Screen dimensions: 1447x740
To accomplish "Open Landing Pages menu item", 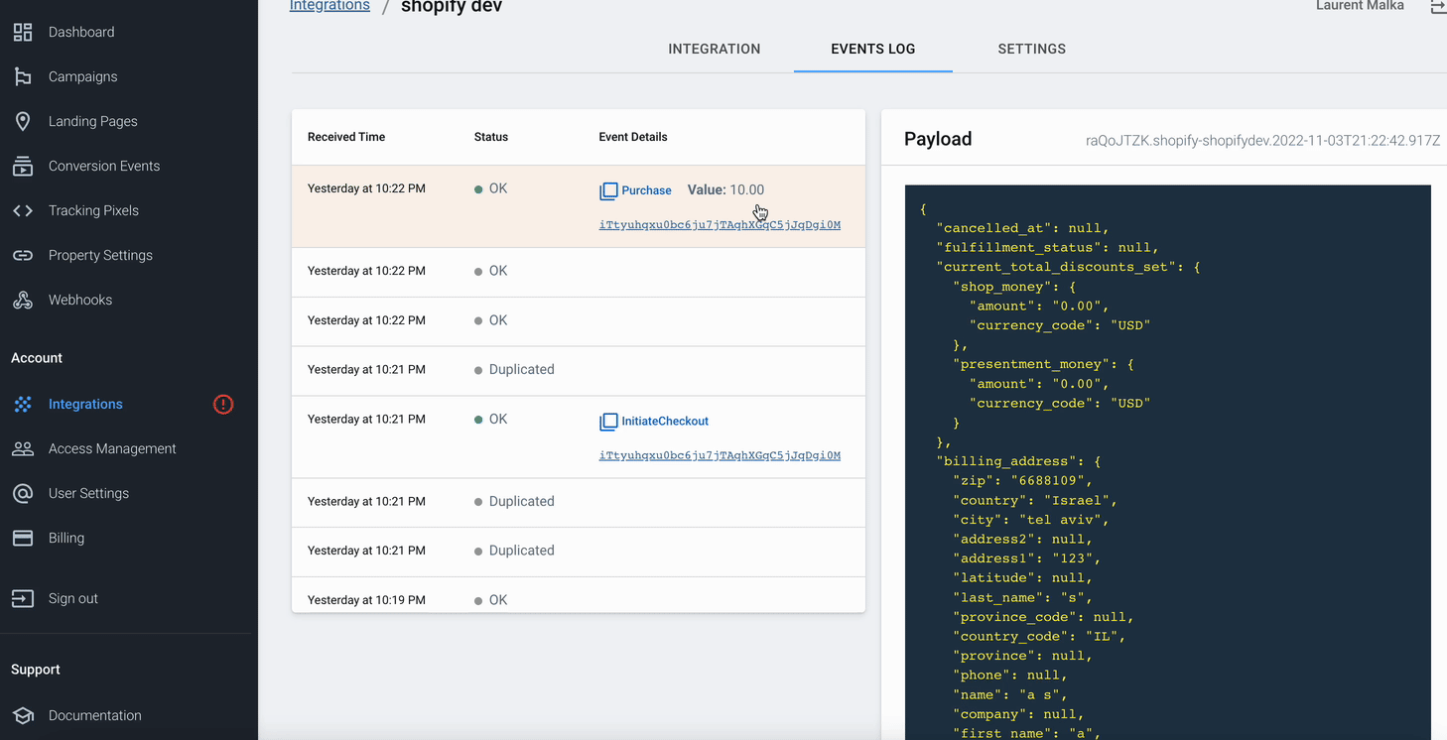I will pos(93,121).
